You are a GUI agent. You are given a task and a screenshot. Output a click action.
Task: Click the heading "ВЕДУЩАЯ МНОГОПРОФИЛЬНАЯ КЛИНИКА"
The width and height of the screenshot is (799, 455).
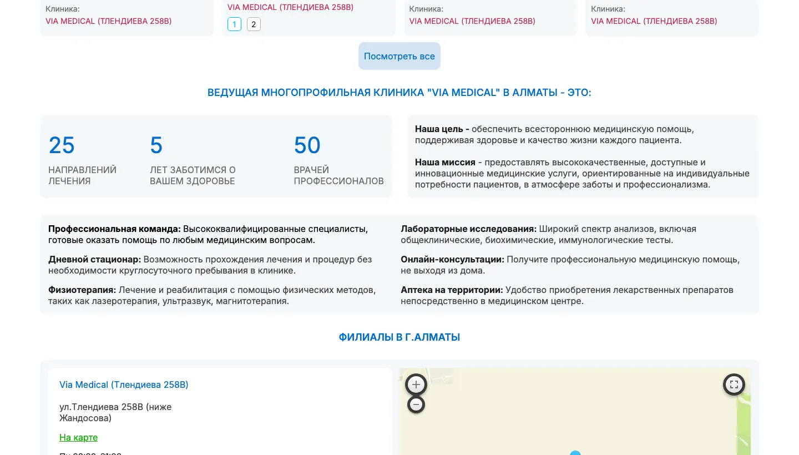(399, 93)
